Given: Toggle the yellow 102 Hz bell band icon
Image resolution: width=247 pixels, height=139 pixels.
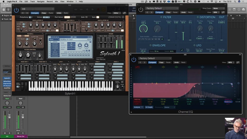Looking at the screenshot, I should point(163,67).
